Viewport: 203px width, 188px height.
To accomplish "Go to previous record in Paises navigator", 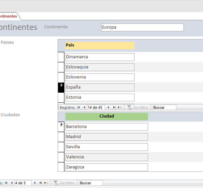I will (84, 108).
